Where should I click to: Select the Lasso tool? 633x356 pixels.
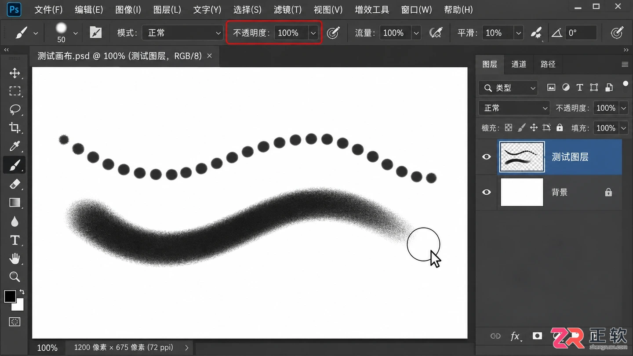click(x=15, y=109)
